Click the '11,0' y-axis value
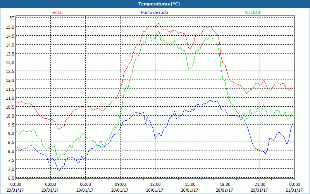310x194 pixels. 10,98
